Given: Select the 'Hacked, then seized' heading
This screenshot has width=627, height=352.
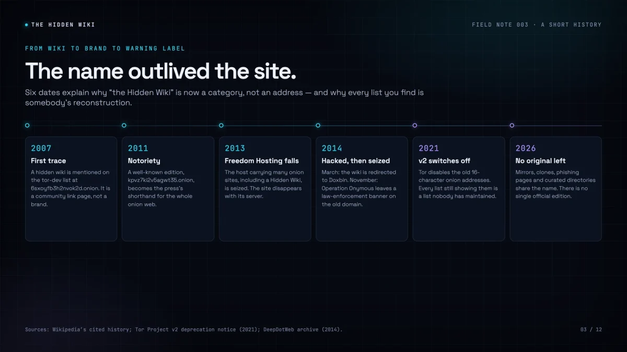Looking at the screenshot, I should click(356, 161).
